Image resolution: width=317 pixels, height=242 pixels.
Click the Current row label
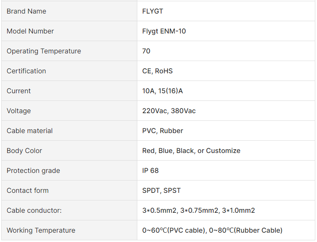(x=19, y=91)
